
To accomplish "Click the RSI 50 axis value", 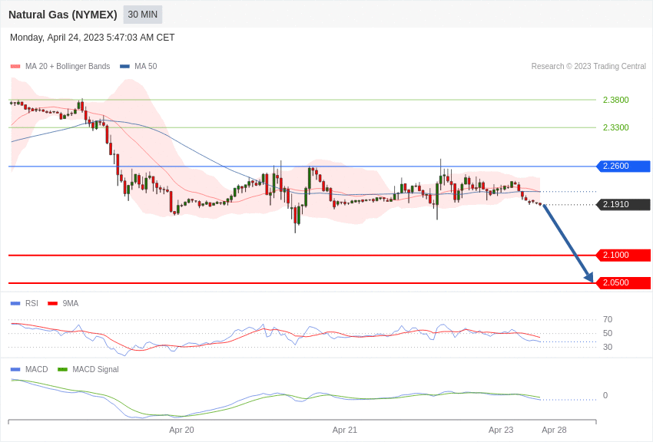I will [608, 333].
